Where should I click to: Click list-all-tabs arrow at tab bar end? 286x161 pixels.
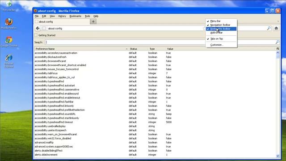[278, 21]
